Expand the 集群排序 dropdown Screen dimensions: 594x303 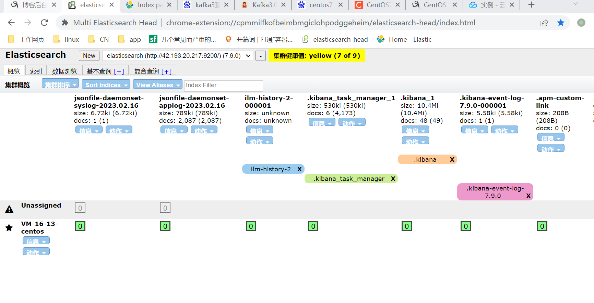60,84
